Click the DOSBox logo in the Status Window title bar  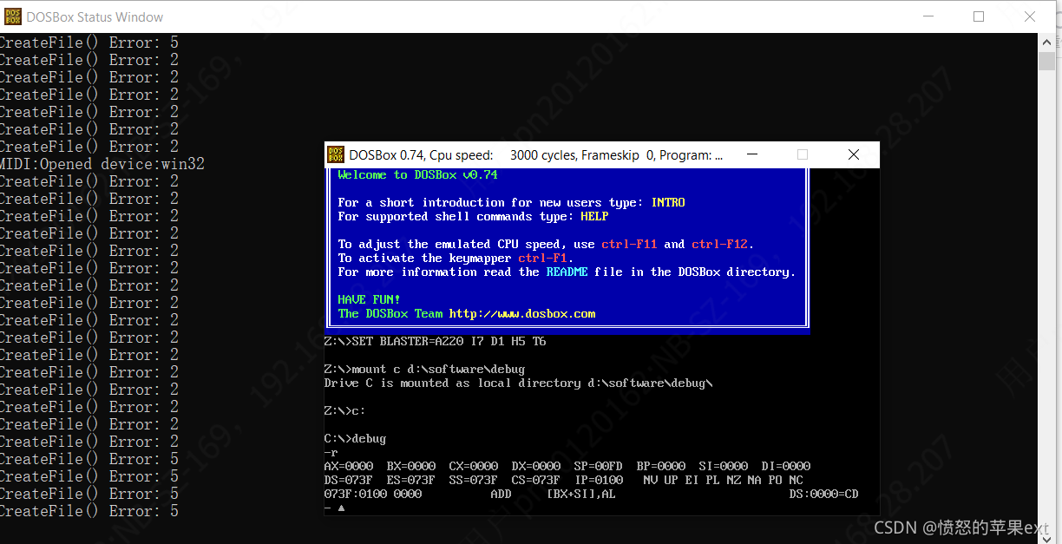point(12,16)
